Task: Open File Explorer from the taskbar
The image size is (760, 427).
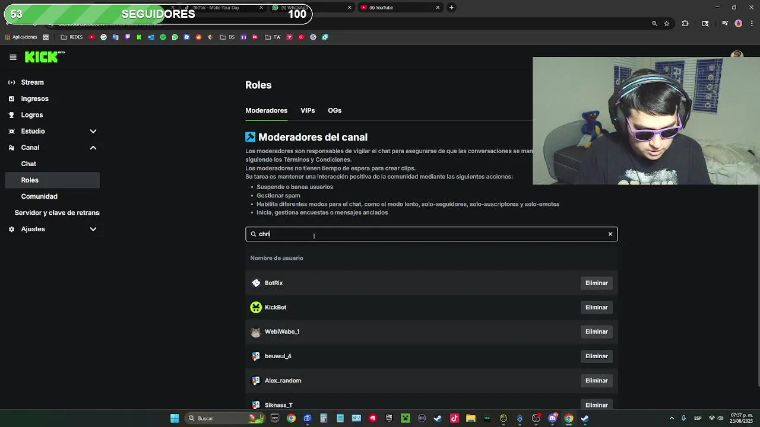Action: (470, 418)
